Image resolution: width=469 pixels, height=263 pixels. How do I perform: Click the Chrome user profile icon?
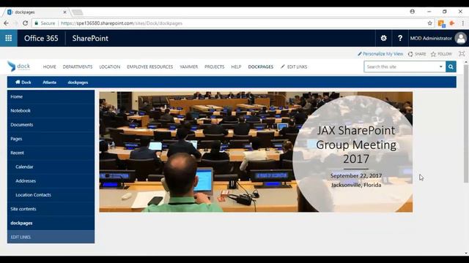pyautogui.click(x=412, y=12)
